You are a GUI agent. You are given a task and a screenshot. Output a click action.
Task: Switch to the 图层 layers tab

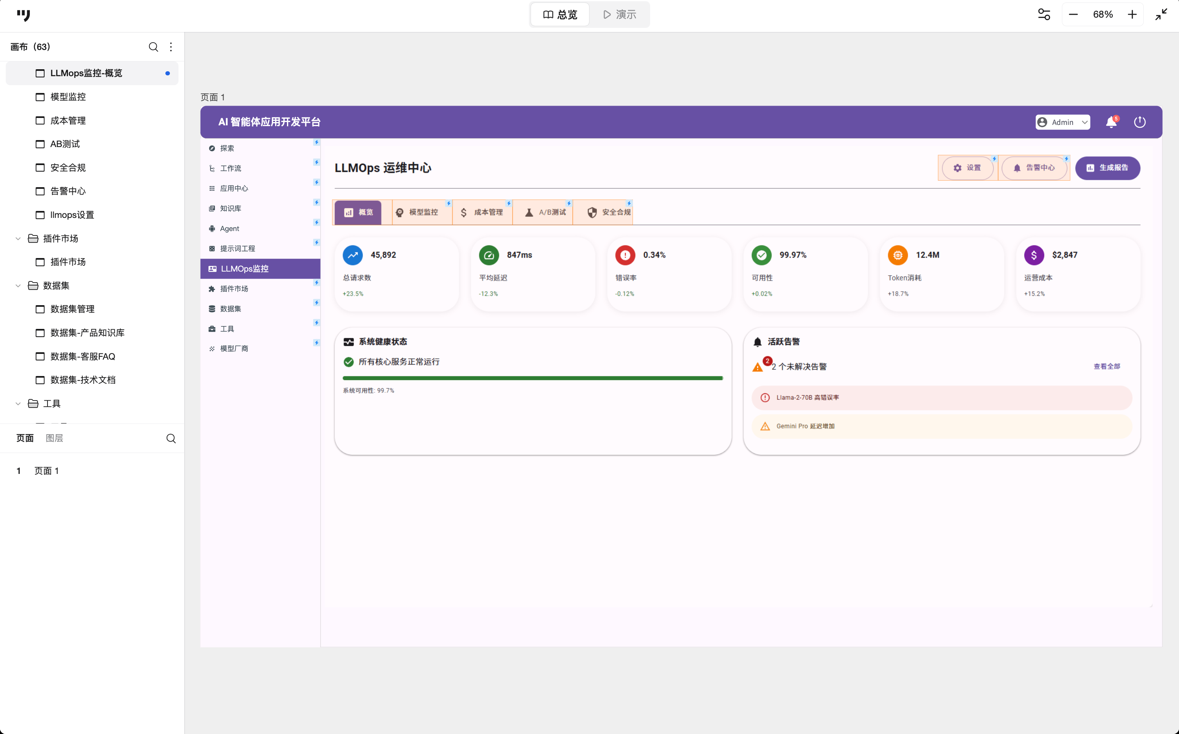(x=54, y=438)
